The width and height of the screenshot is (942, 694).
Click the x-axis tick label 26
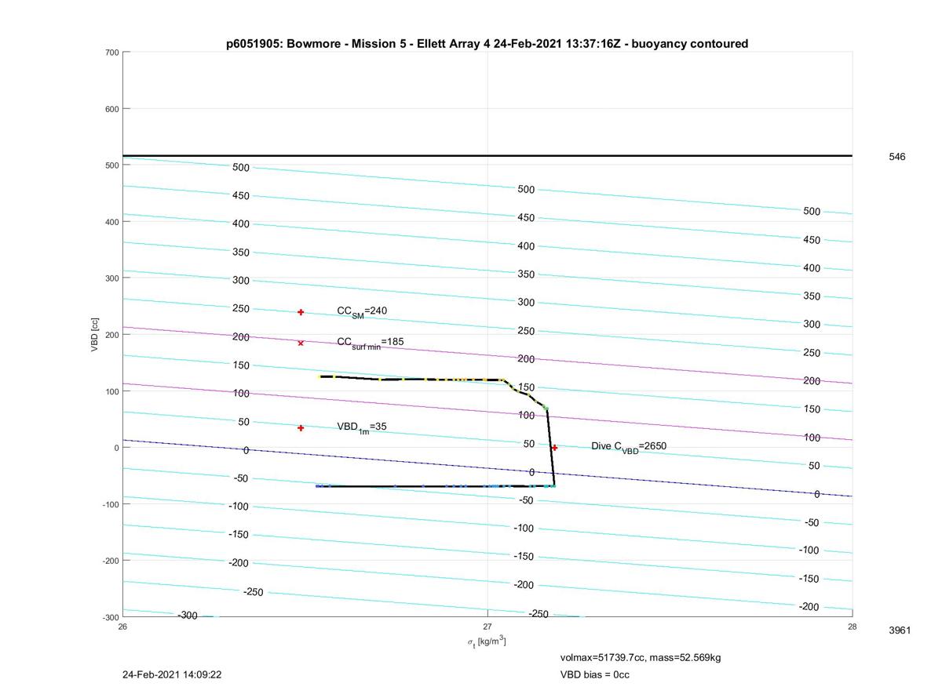[122, 626]
